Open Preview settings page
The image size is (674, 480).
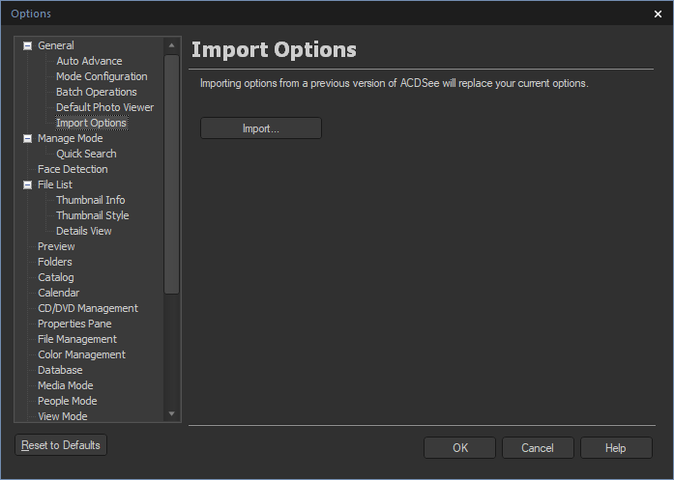coord(56,246)
